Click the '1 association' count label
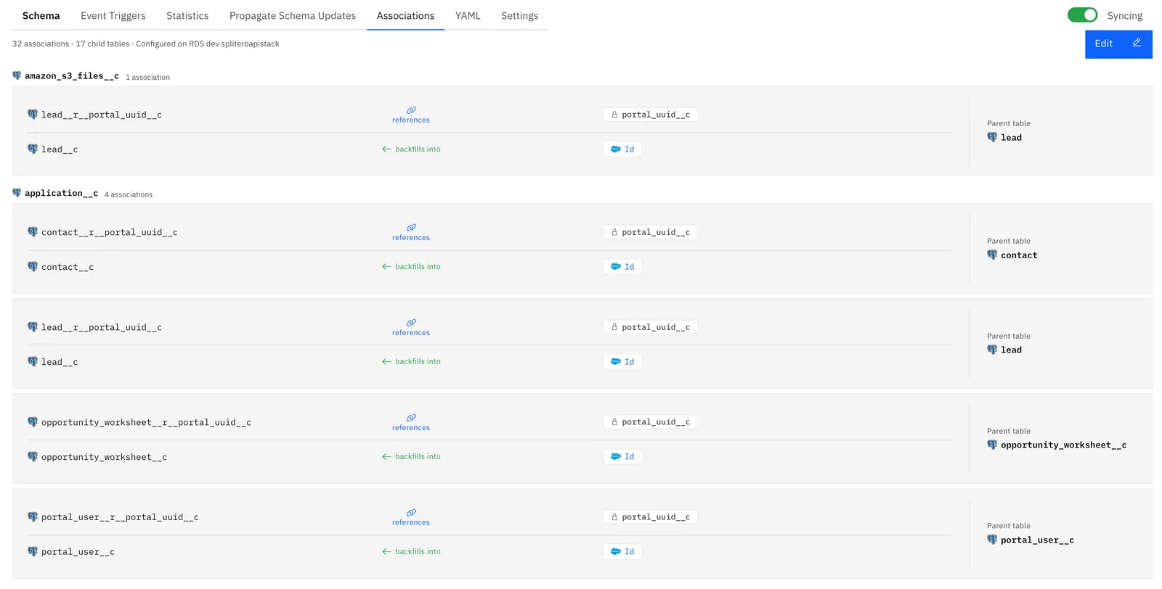 coord(147,78)
